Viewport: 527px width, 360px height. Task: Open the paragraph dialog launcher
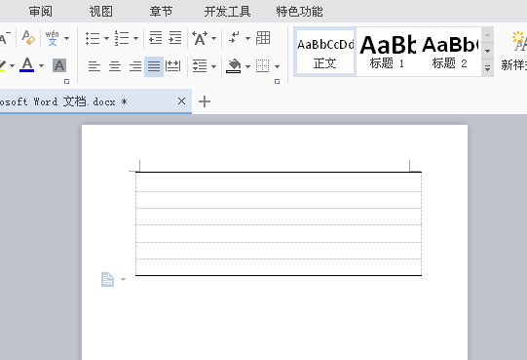[277, 82]
